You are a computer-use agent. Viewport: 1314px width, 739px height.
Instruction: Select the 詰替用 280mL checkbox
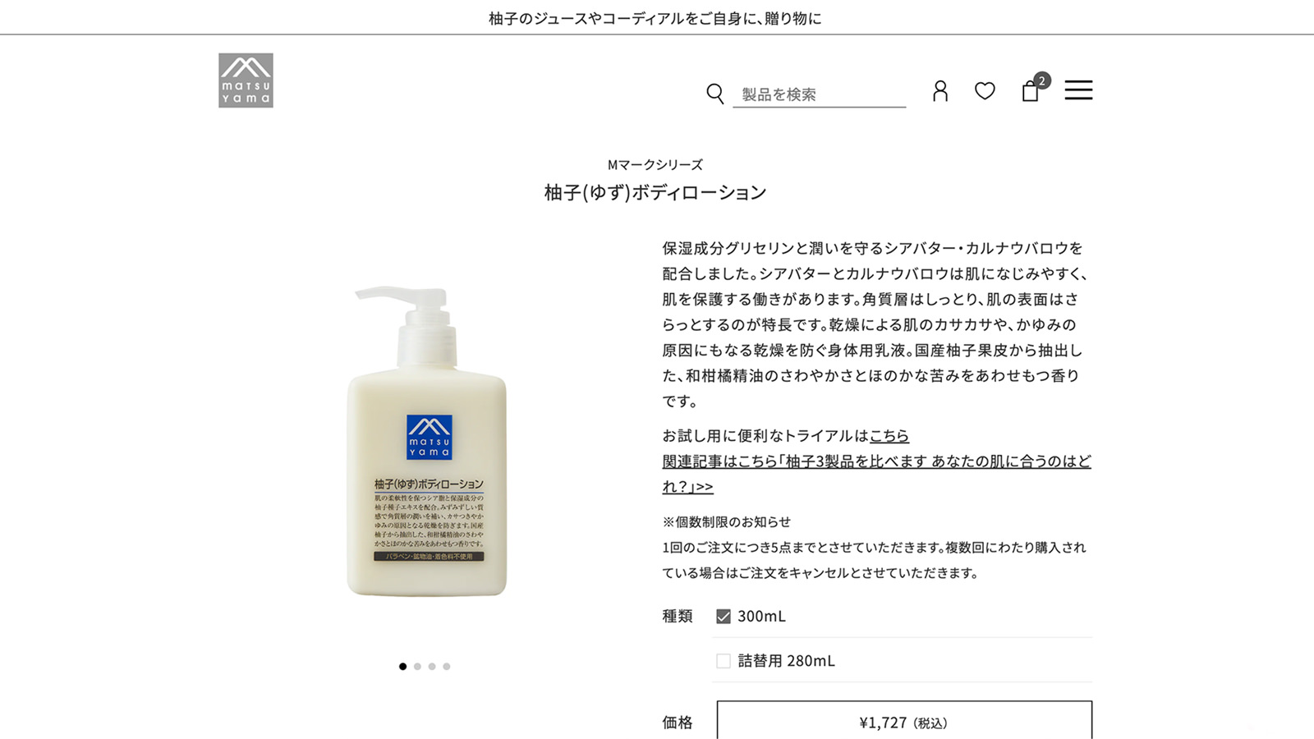(724, 661)
